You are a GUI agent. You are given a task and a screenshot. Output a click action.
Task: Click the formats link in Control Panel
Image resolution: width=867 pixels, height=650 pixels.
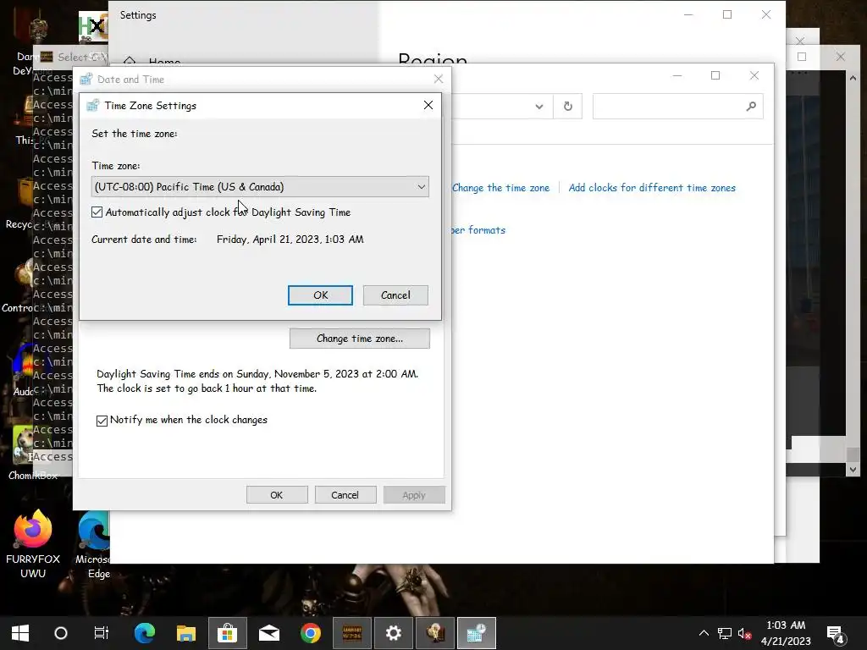[479, 230]
